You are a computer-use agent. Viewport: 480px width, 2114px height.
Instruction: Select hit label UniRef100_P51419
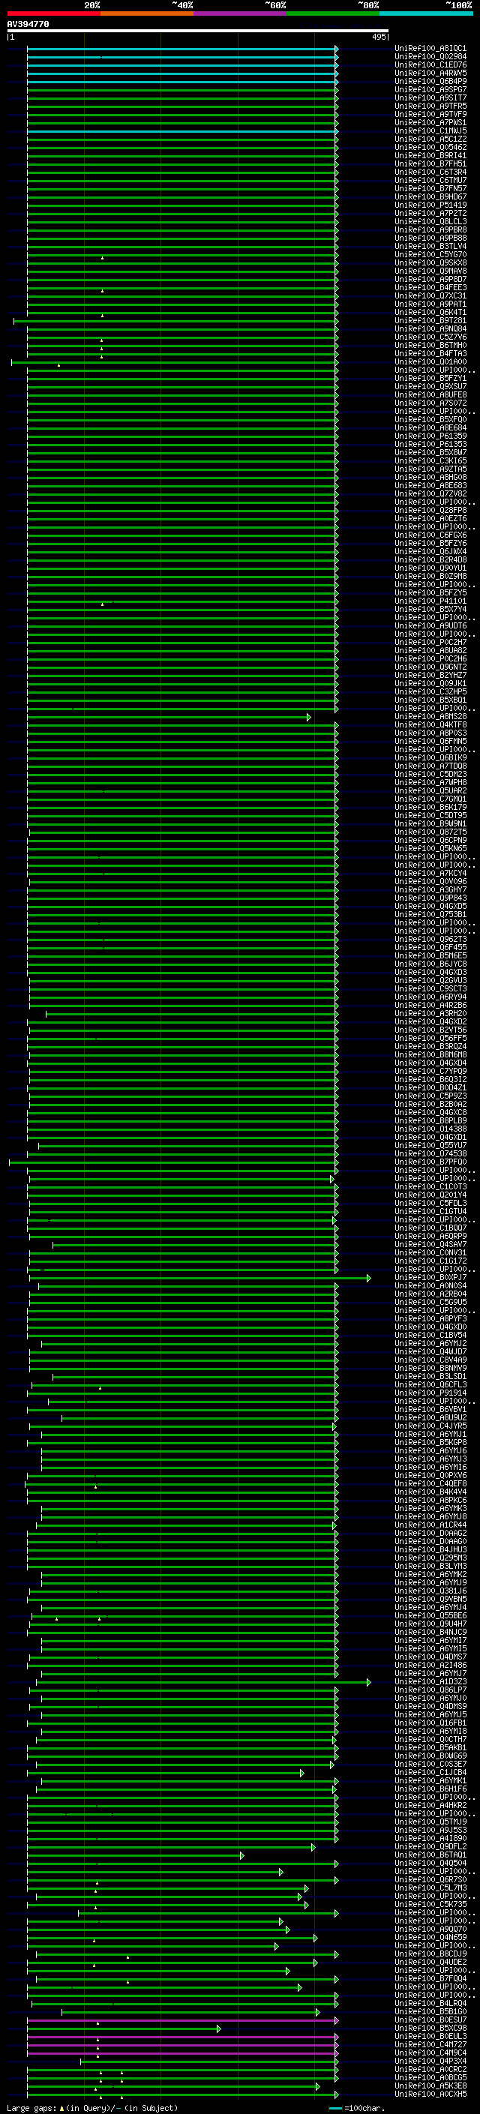pos(430,205)
